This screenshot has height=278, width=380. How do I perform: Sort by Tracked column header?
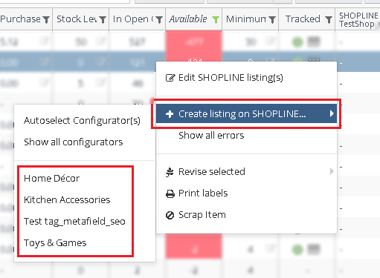pyautogui.click(x=303, y=19)
